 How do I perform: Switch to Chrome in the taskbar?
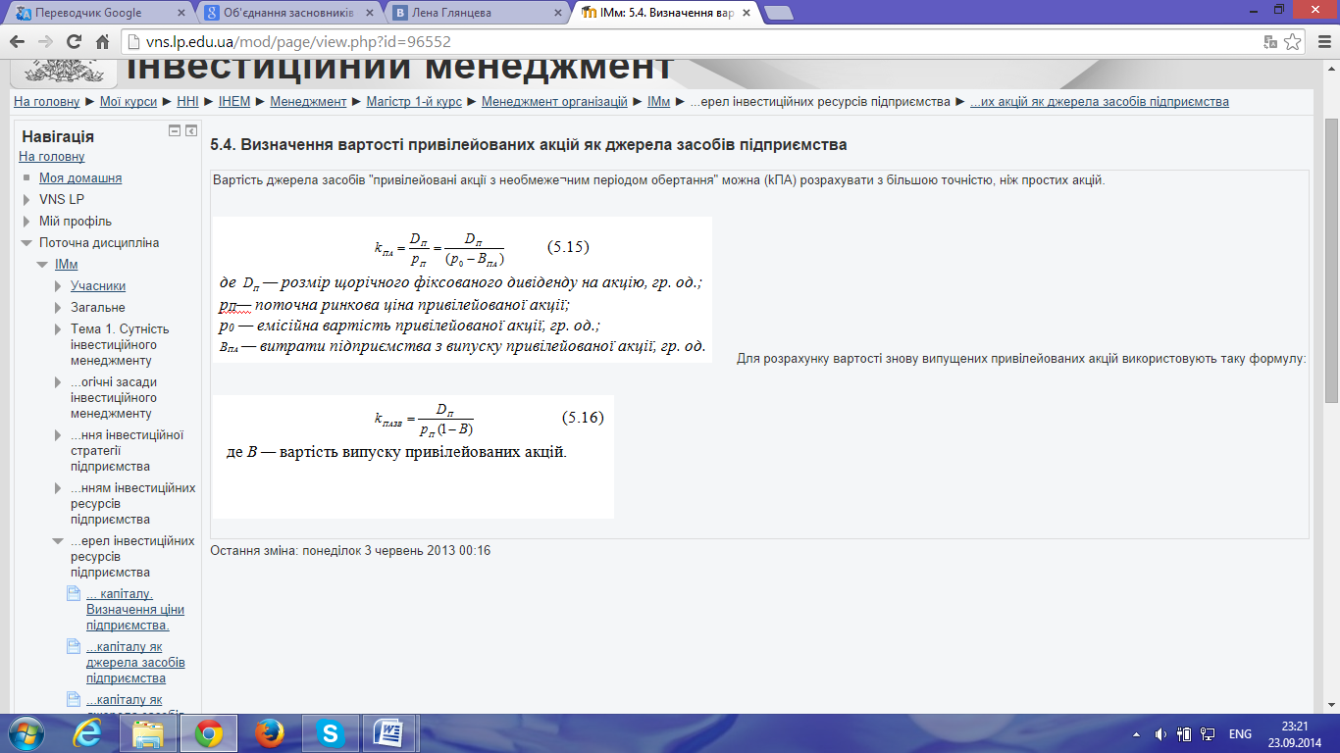pos(207,732)
